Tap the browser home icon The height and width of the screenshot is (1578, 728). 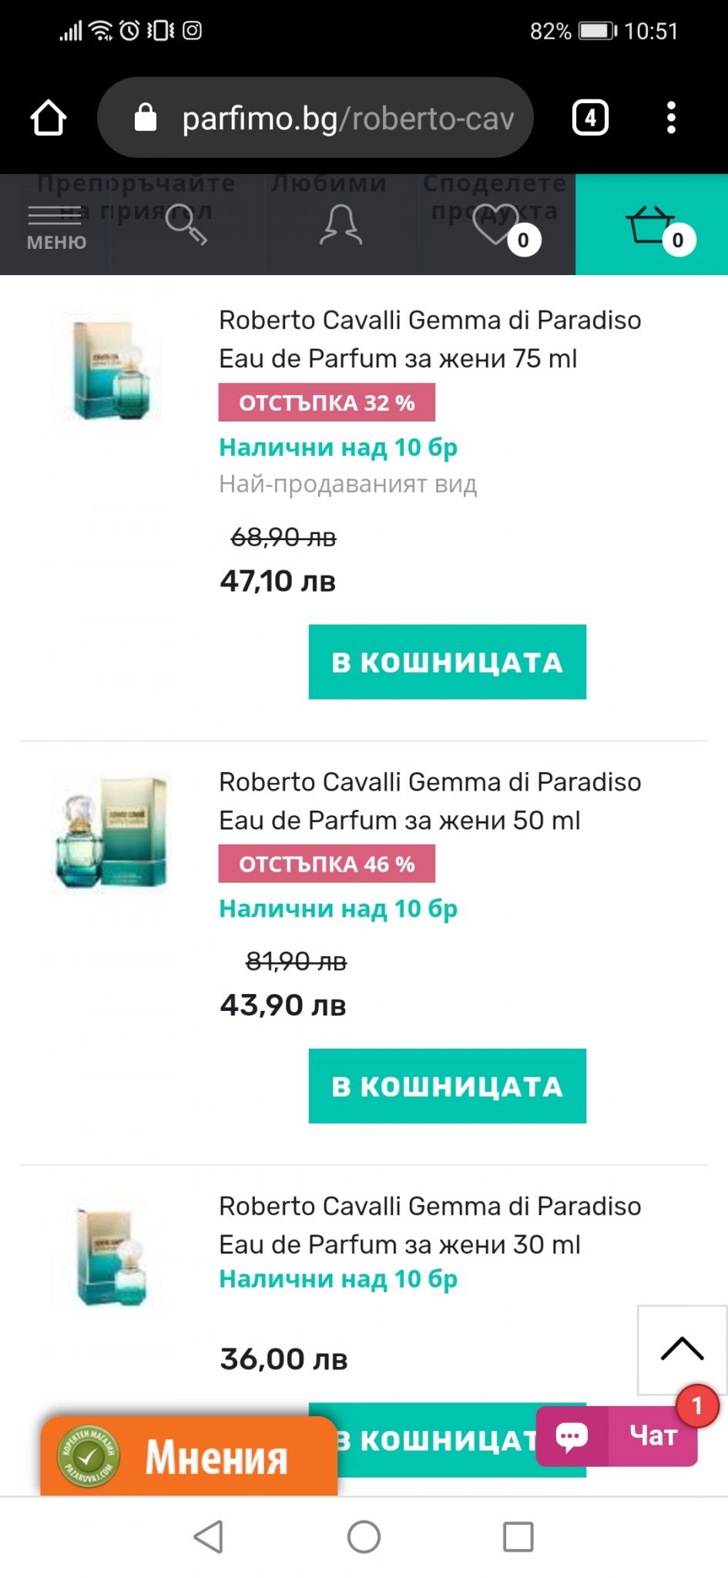(49, 118)
